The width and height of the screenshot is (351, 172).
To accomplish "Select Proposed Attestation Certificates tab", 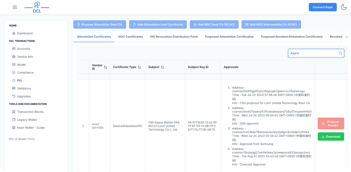I will [x=229, y=37].
